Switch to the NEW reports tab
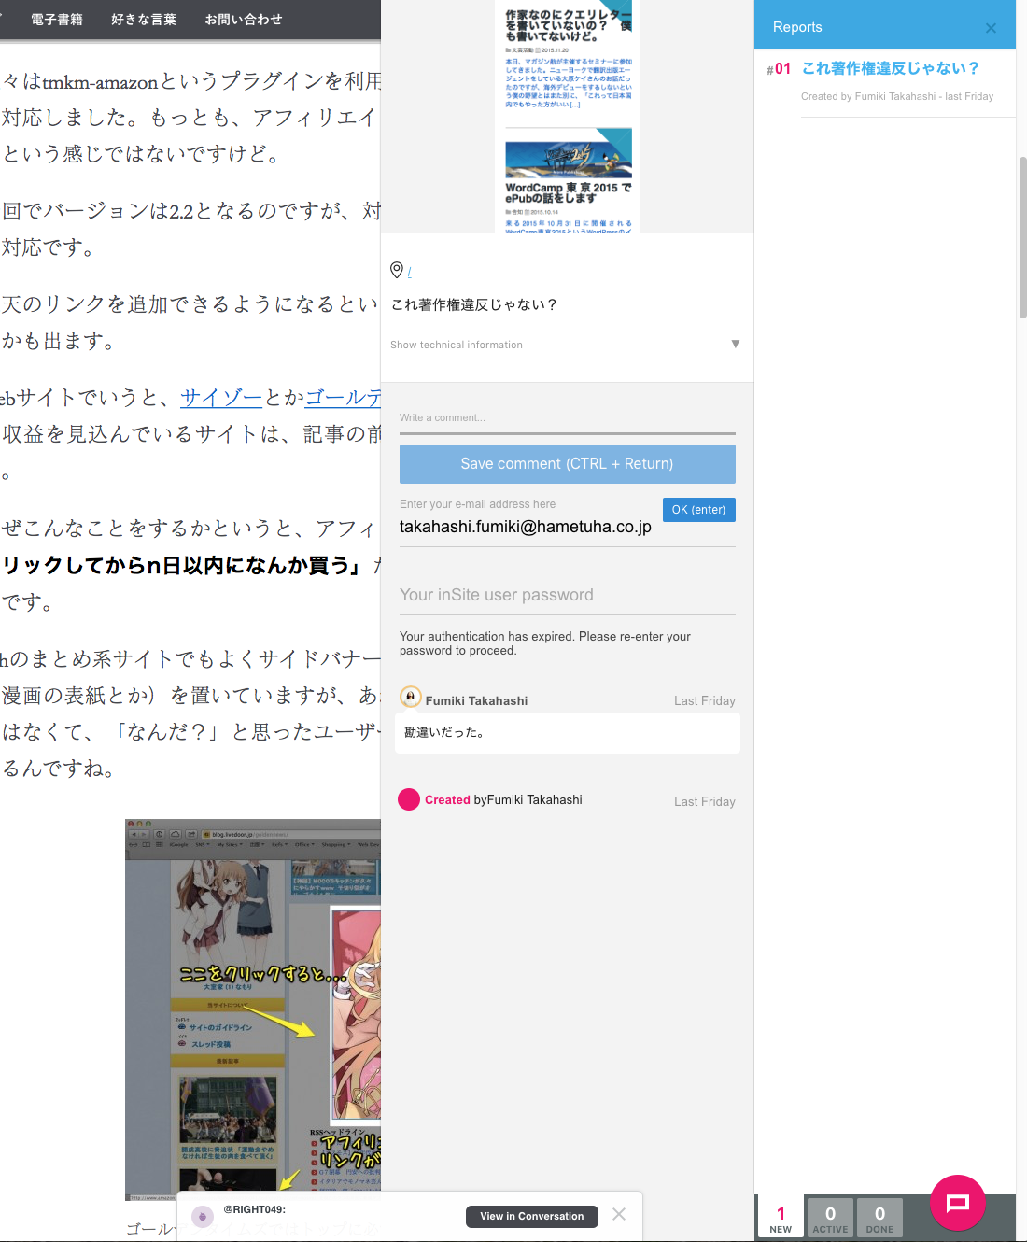Viewport: 1027px width, 1242px height. click(x=781, y=1218)
